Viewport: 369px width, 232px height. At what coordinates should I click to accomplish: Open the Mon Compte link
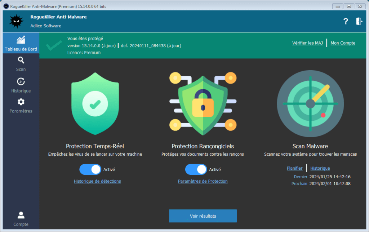[343, 43]
